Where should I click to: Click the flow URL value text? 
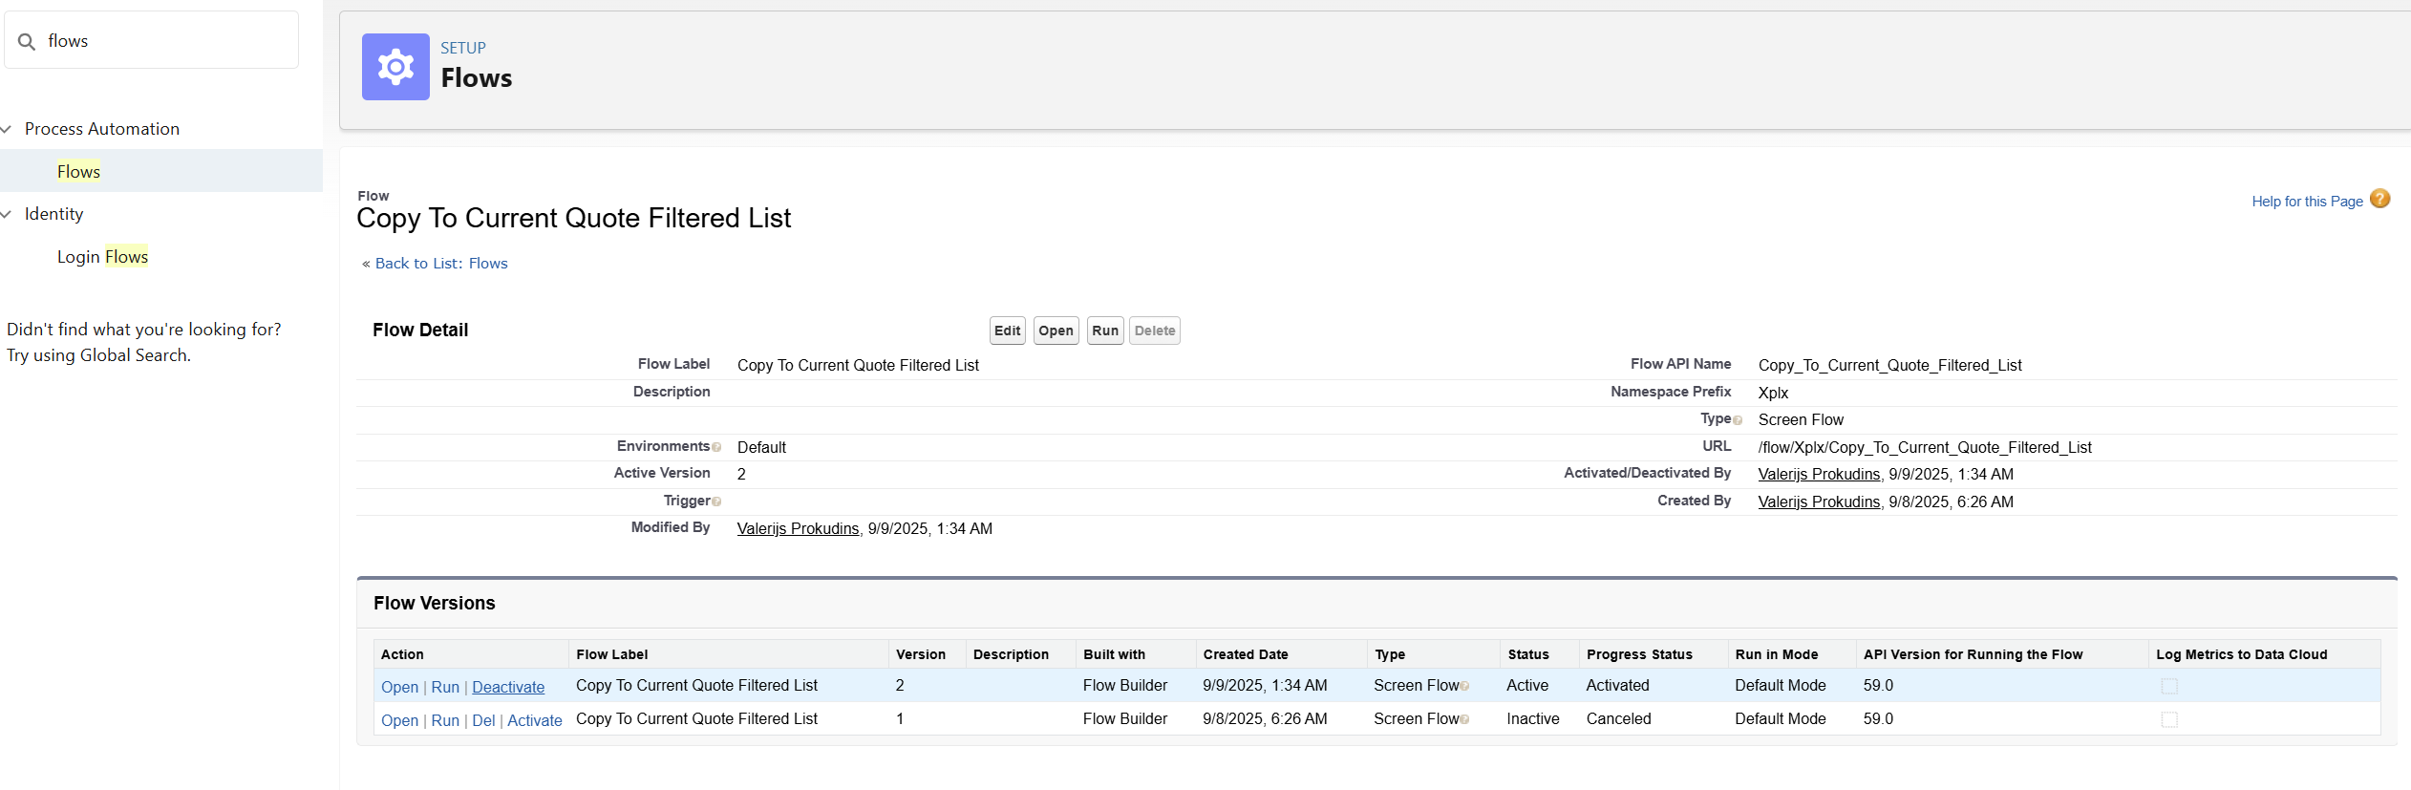point(1925,448)
